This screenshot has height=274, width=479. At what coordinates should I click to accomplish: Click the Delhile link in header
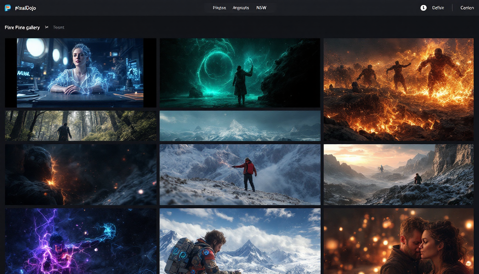(438, 8)
